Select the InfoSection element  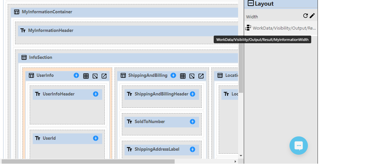[128, 58]
